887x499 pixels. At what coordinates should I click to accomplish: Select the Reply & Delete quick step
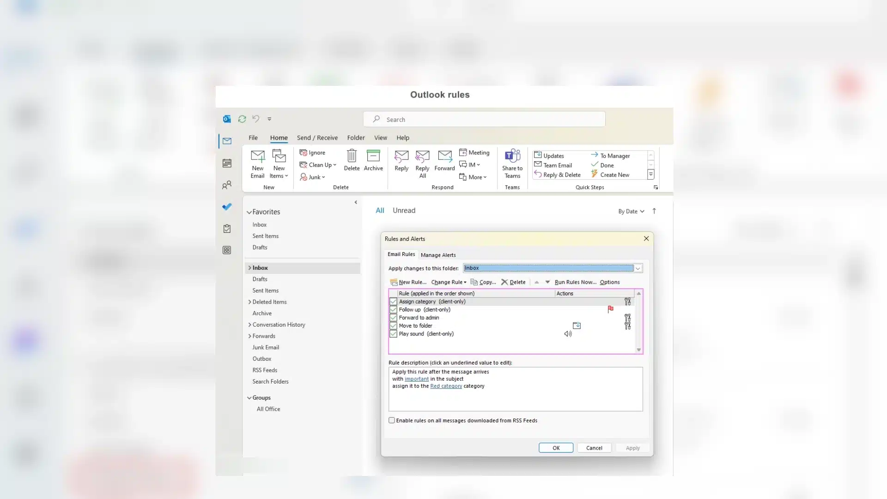point(557,175)
